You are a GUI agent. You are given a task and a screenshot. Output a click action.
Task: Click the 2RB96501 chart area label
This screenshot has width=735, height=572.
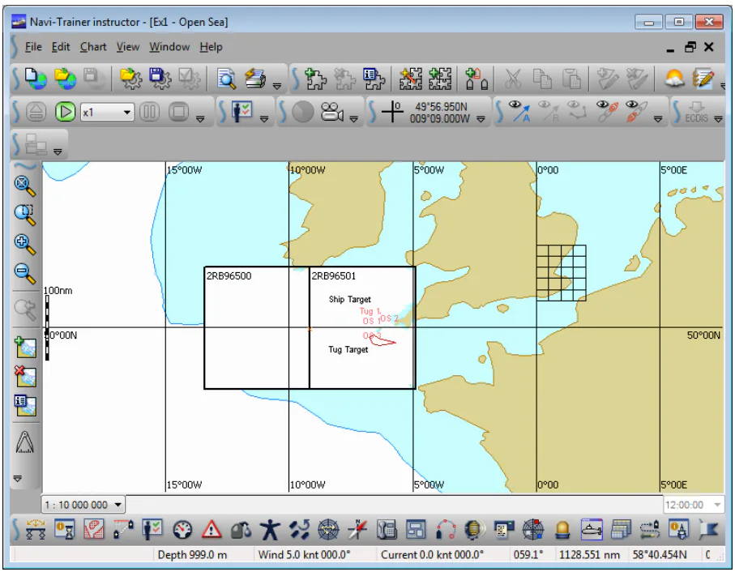tap(334, 276)
